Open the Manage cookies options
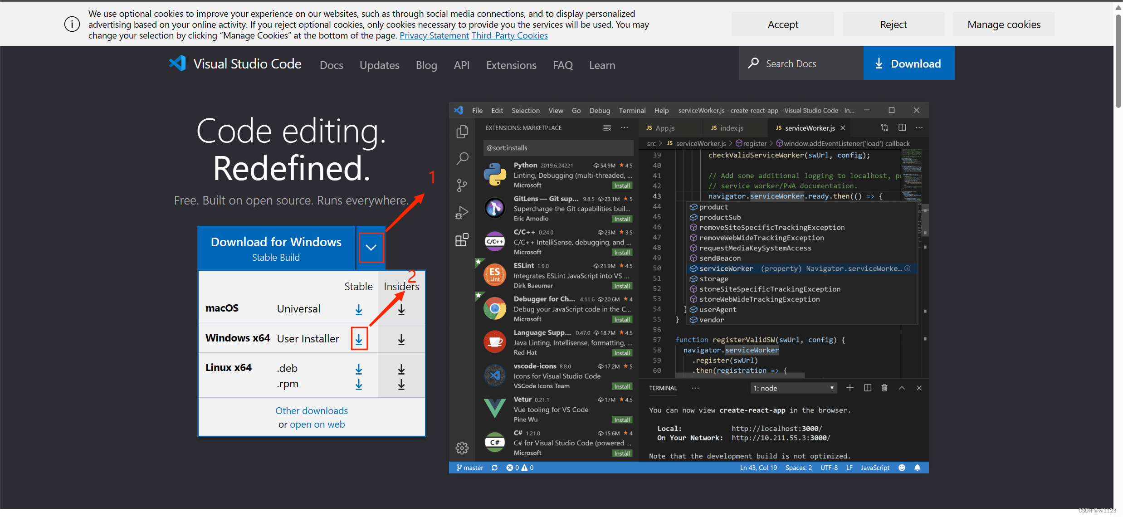 1003,24
